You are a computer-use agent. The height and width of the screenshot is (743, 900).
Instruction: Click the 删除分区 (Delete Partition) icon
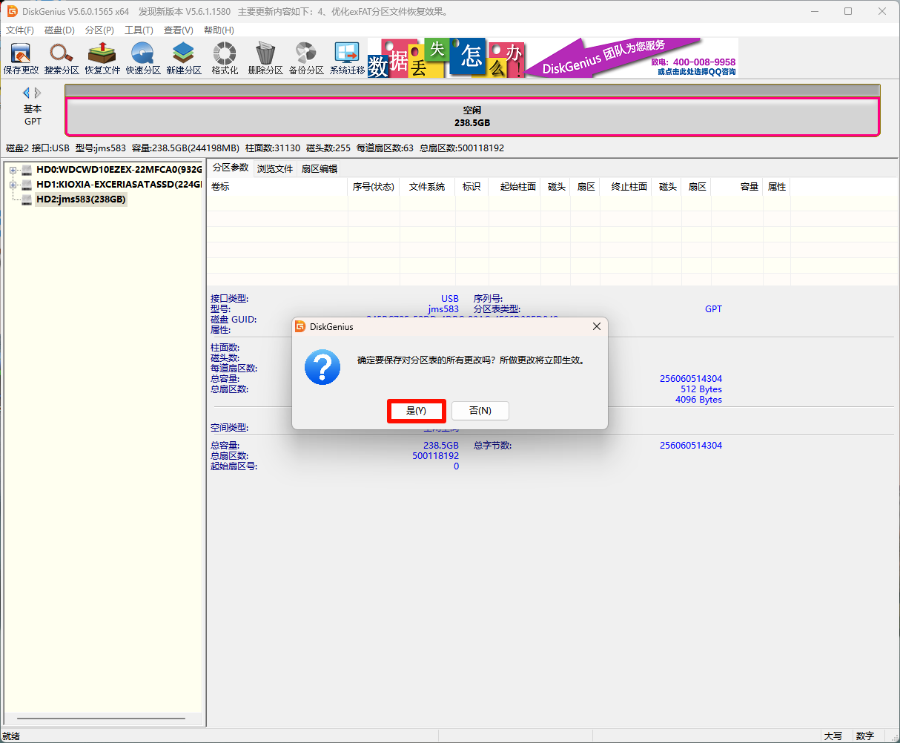[x=265, y=58]
